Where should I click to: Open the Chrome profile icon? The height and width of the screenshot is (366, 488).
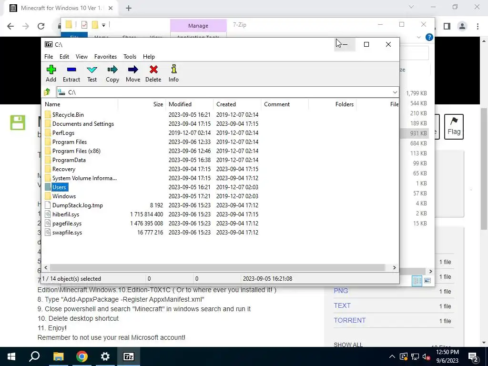click(462, 27)
